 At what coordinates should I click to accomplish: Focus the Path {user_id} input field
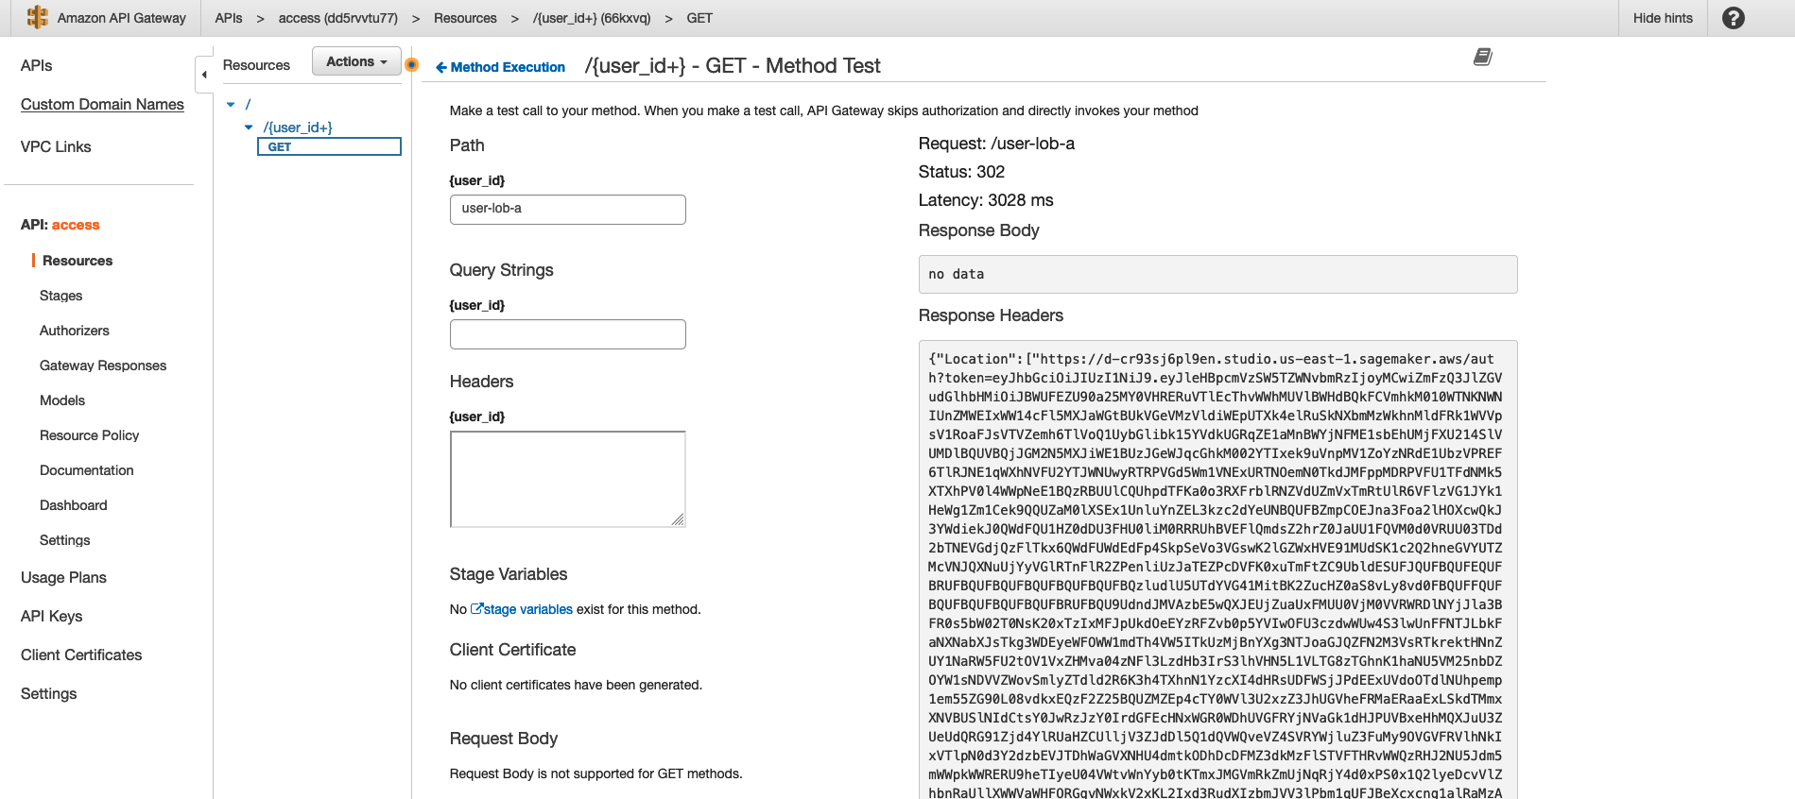click(x=567, y=210)
